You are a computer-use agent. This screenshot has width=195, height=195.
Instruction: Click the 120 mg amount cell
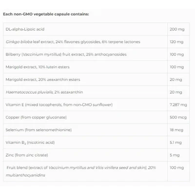(x=178, y=42)
